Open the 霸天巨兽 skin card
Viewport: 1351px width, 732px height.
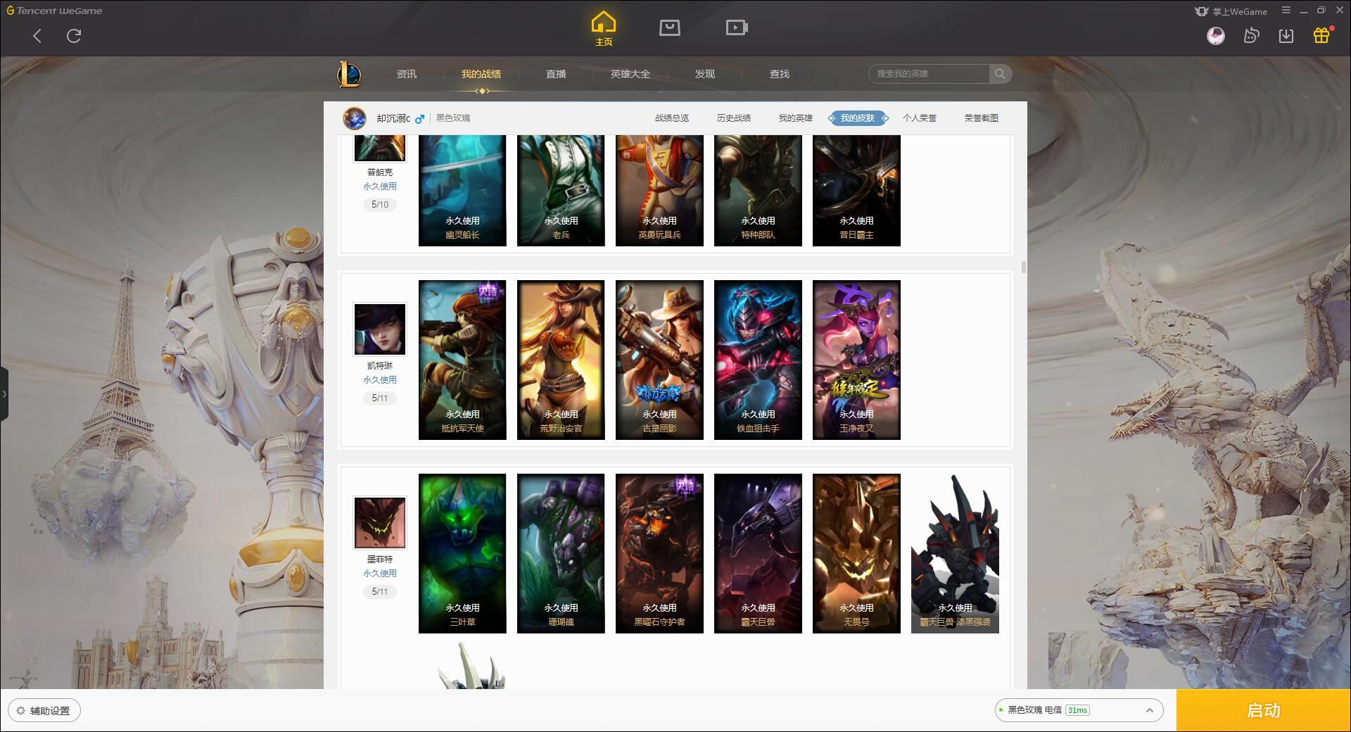pyautogui.click(x=758, y=553)
